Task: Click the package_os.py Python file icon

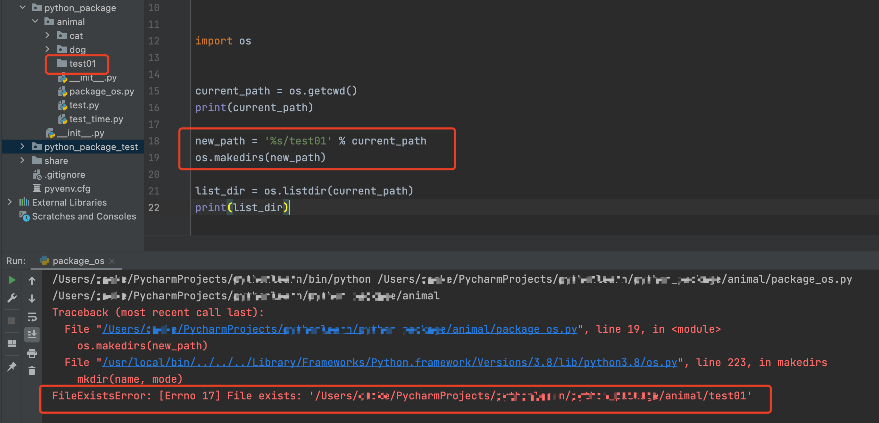Action: click(x=63, y=91)
